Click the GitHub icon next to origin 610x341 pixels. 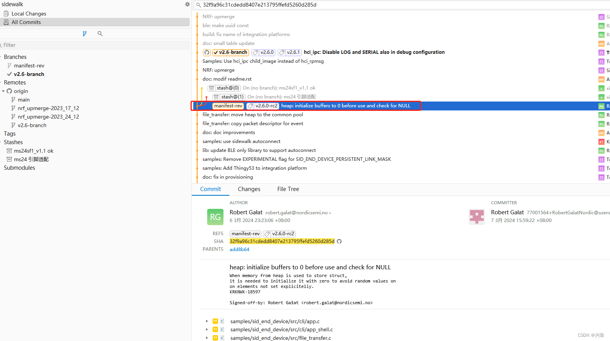pos(9,91)
